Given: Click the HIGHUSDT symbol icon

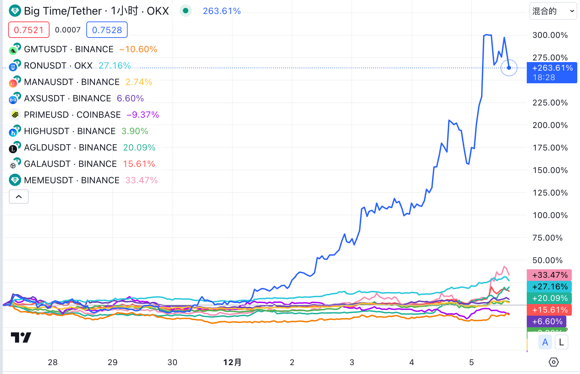Looking at the screenshot, I should 15,131.
